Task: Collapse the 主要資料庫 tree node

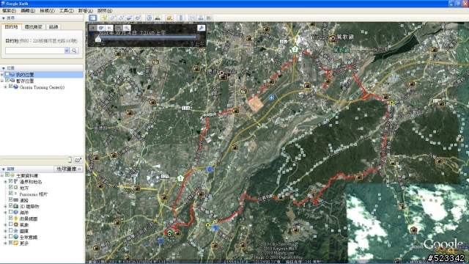Action: (2, 175)
